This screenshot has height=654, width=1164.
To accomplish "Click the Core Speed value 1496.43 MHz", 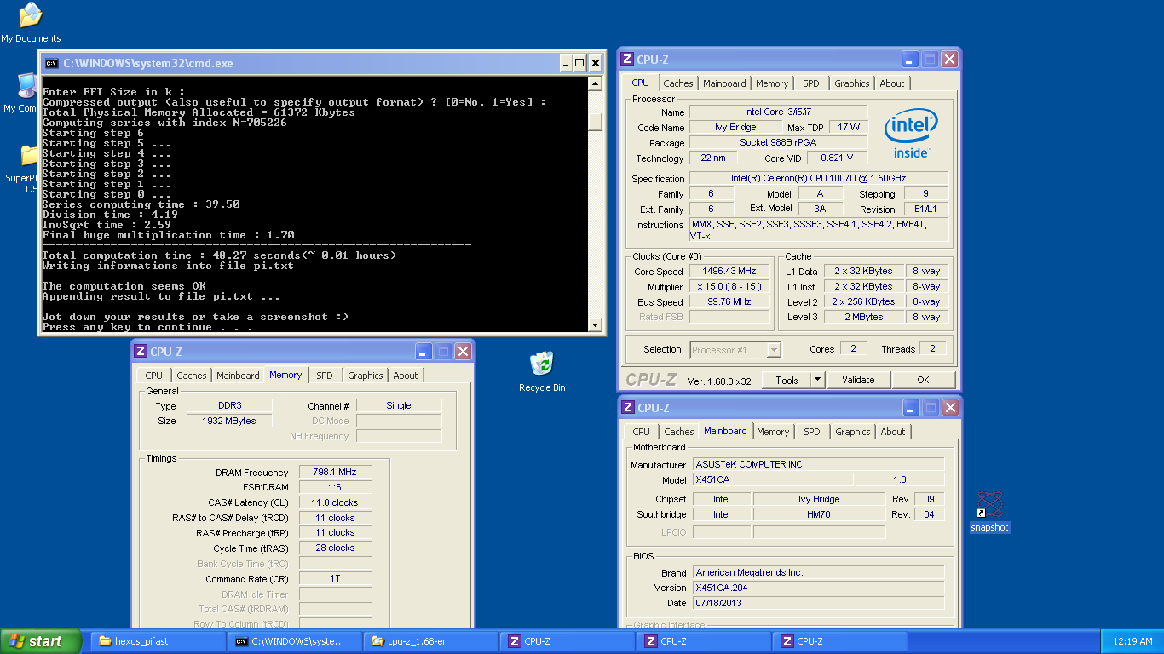I will (729, 272).
